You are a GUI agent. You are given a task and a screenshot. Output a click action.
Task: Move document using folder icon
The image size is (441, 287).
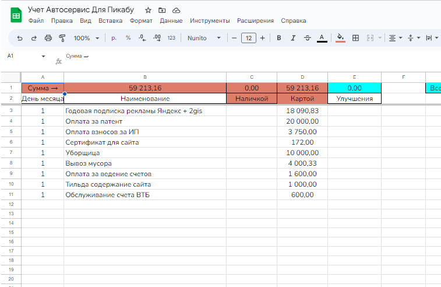point(162,10)
